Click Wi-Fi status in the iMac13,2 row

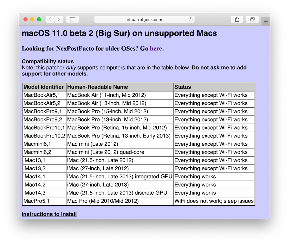coord(214,168)
